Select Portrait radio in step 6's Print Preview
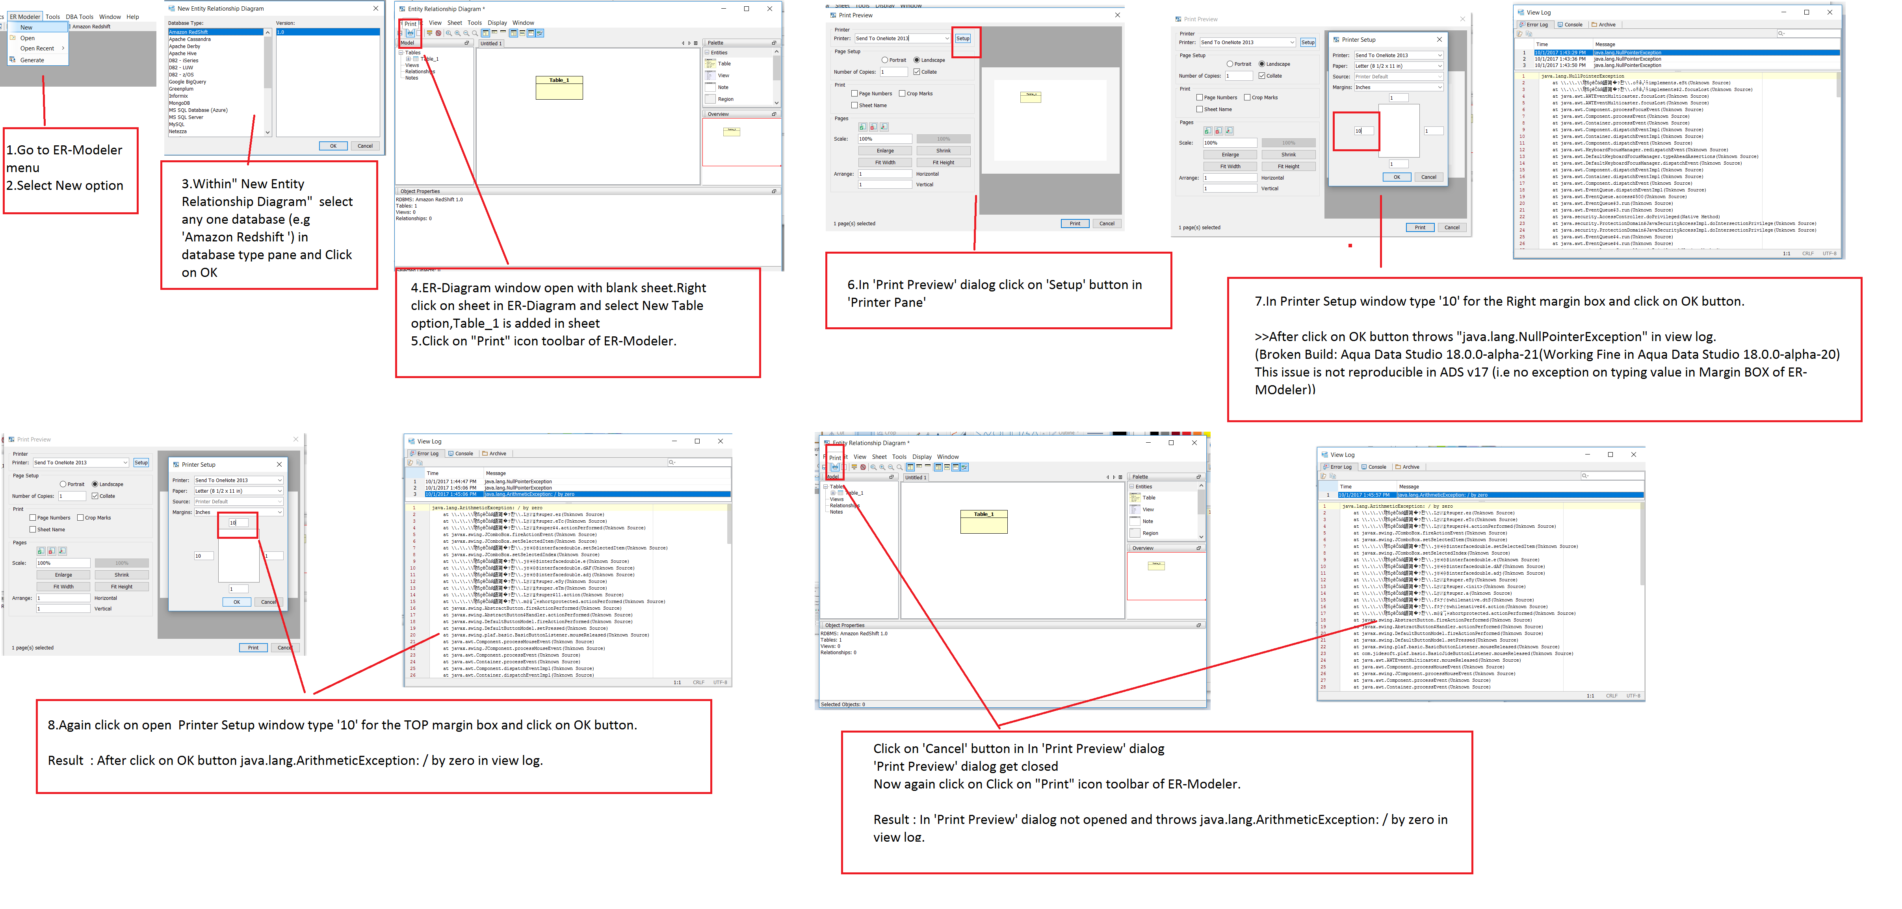 884,60
